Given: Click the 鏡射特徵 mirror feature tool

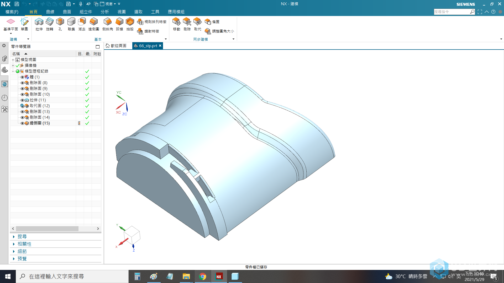Looking at the screenshot, I should [148, 31].
